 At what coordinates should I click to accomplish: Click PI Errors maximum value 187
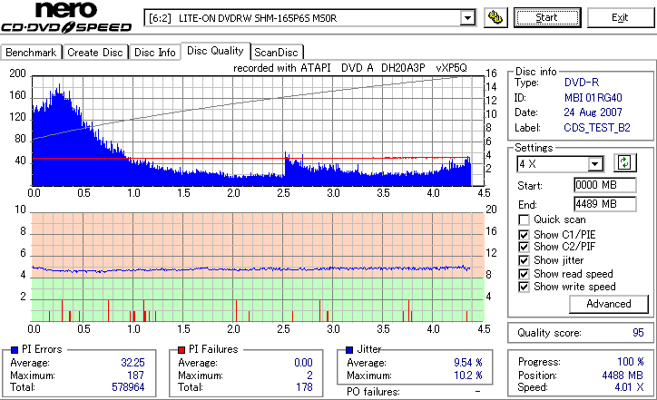tap(136, 375)
